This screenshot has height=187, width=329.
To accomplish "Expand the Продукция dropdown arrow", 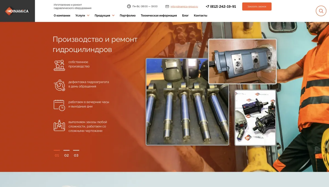I will [x=113, y=16].
